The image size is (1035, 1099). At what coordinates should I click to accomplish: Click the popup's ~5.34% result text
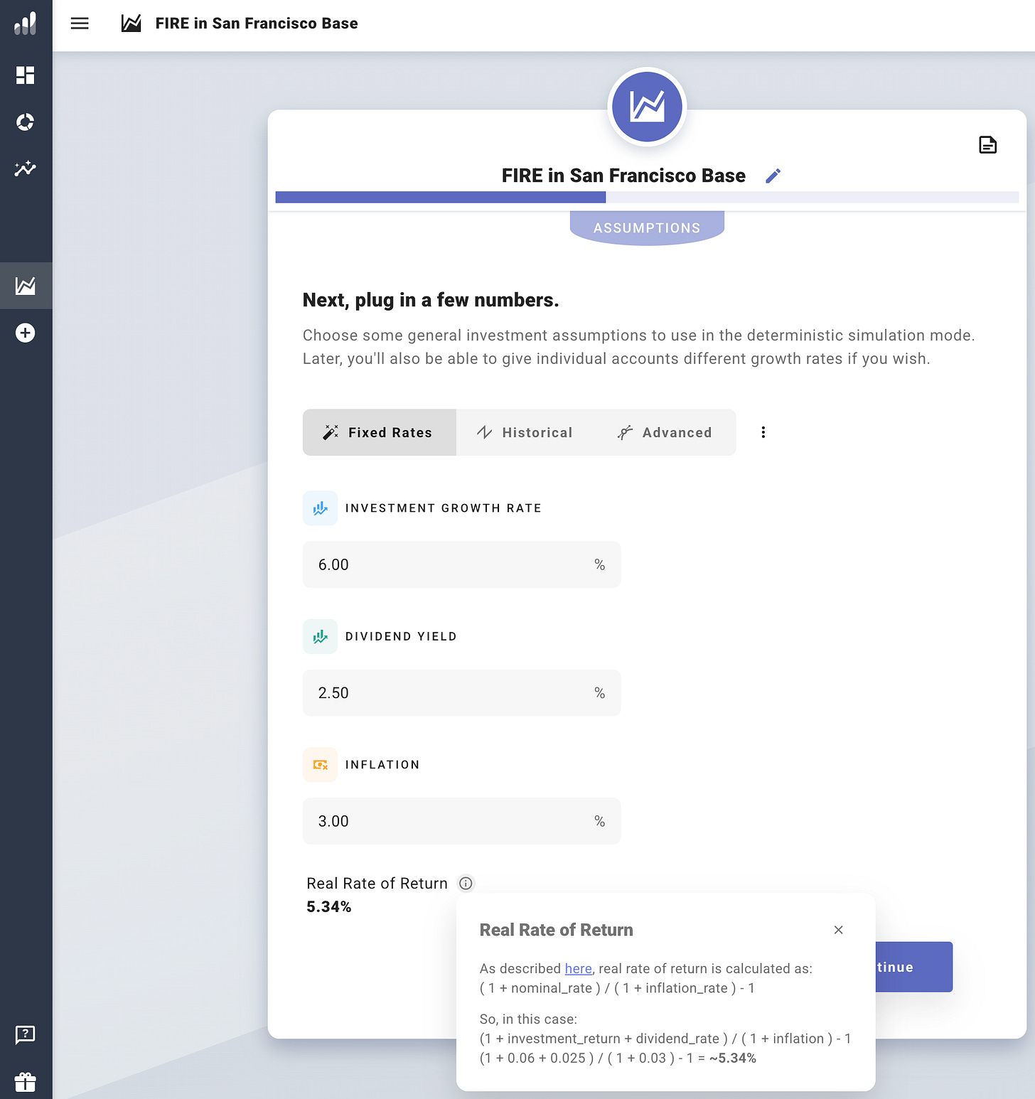tap(733, 1058)
